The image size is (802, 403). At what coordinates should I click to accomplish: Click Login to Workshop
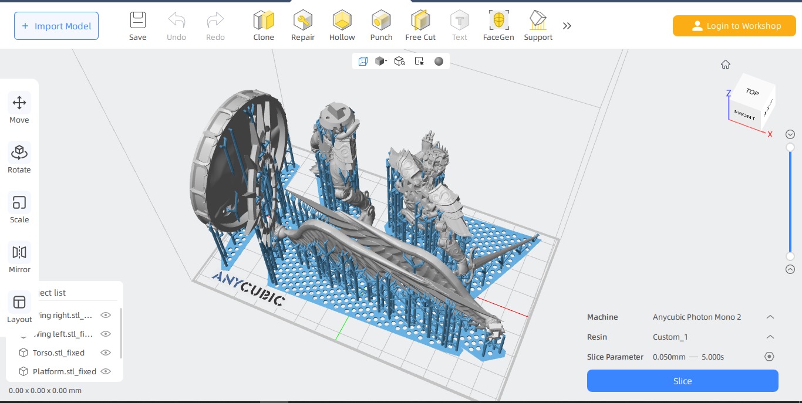tap(734, 26)
